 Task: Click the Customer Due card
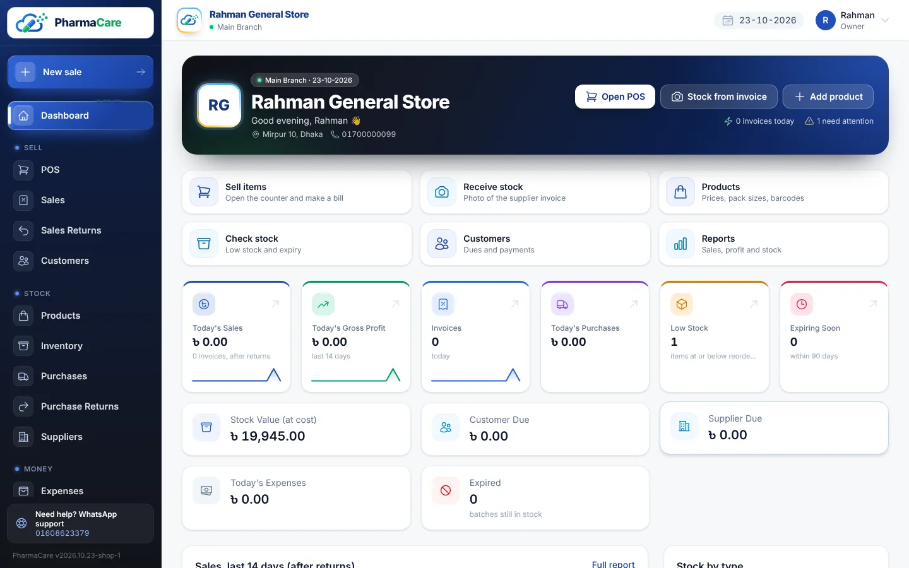coord(535,429)
